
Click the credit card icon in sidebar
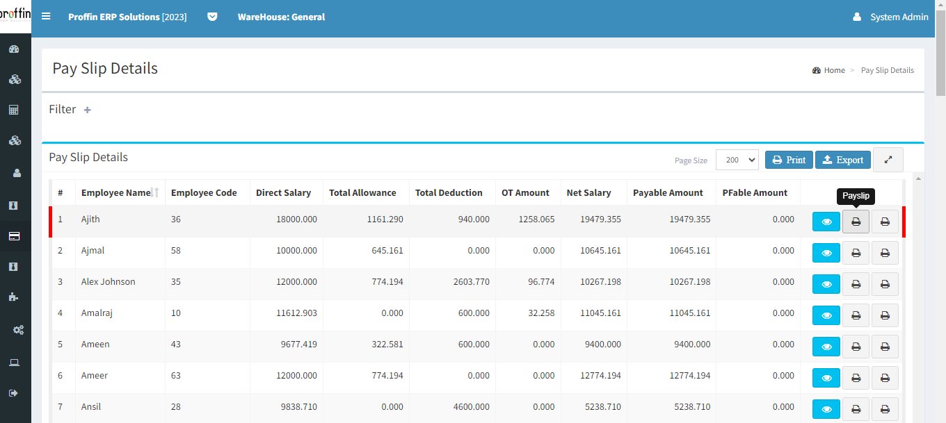14,236
